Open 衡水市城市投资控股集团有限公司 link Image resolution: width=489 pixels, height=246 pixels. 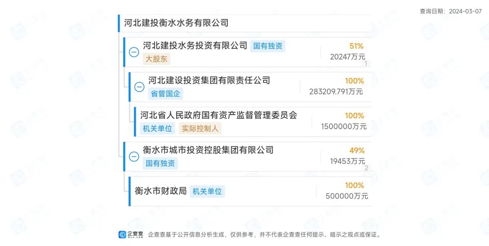208,150
